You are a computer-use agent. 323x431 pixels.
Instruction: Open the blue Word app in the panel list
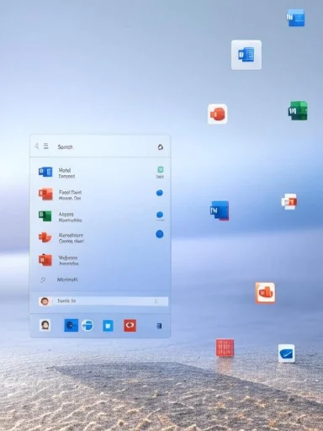(x=45, y=172)
